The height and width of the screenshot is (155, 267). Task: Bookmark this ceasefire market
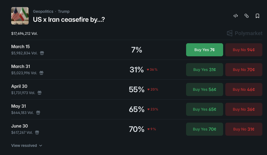tap(257, 16)
